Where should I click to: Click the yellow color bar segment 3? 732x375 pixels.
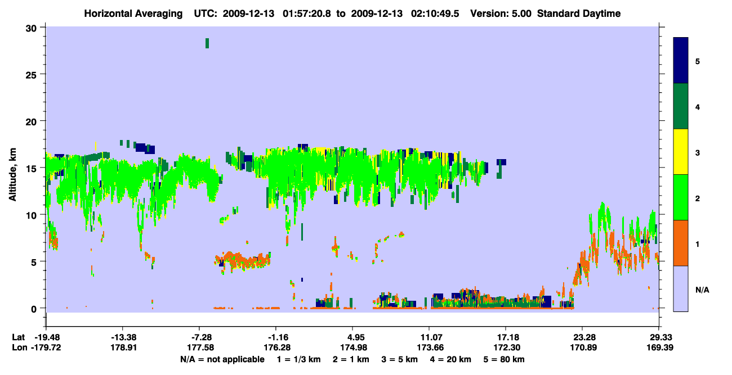click(x=681, y=152)
